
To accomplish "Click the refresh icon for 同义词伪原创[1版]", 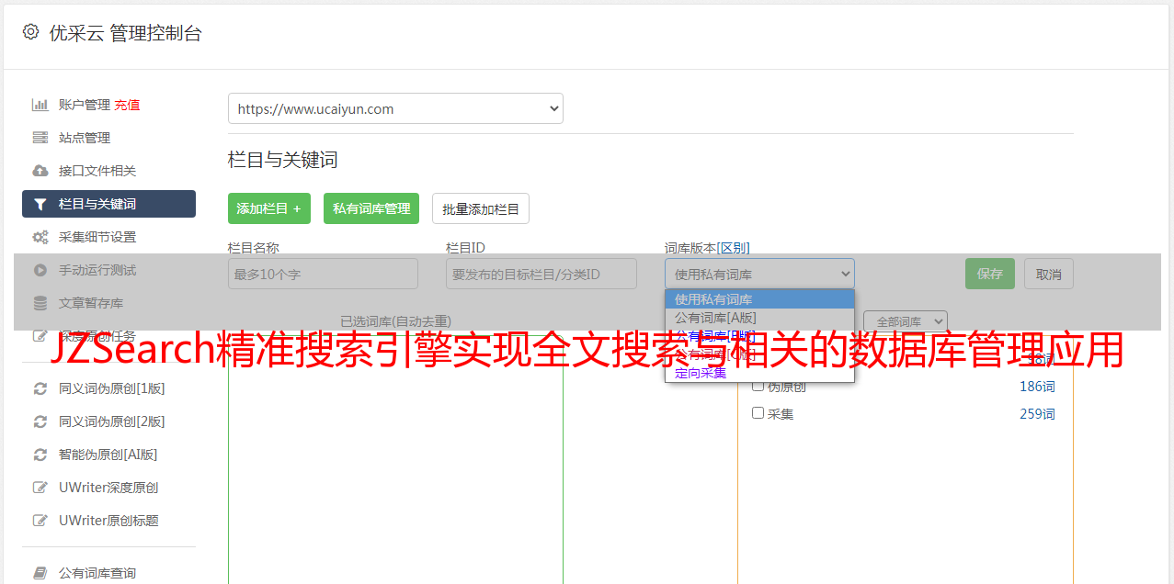I will (x=40, y=388).
